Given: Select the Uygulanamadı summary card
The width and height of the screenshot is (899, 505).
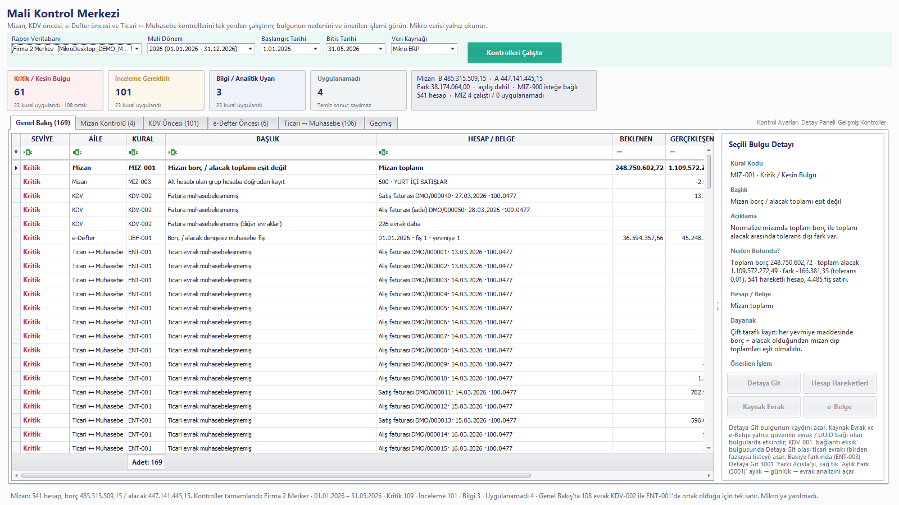Looking at the screenshot, I should [358, 90].
